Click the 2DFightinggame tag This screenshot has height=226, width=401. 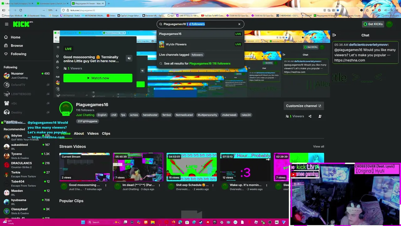point(87,121)
